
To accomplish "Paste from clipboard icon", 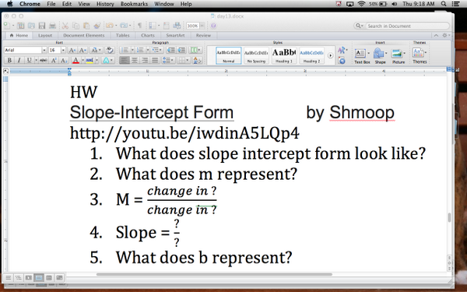I will (86, 26).
